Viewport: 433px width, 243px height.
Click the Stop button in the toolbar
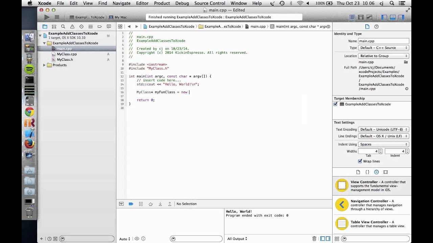point(57,17)
